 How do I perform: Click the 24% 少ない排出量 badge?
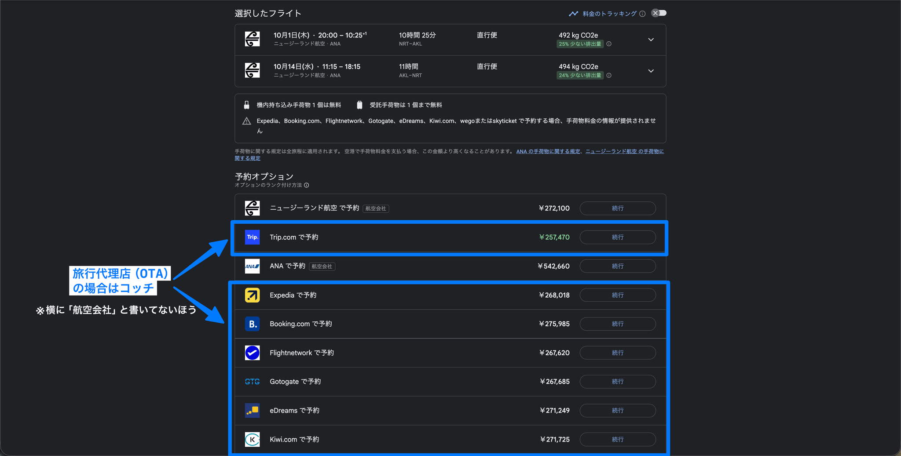(x=580, y=75)
